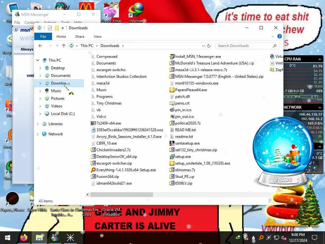Select 7z2409-x64.exe file icon

tap(93, 123)
